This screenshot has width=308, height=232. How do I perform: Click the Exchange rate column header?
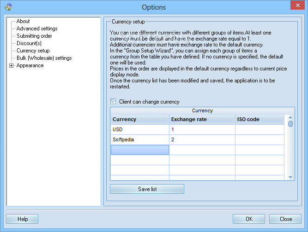pos(202,119)
